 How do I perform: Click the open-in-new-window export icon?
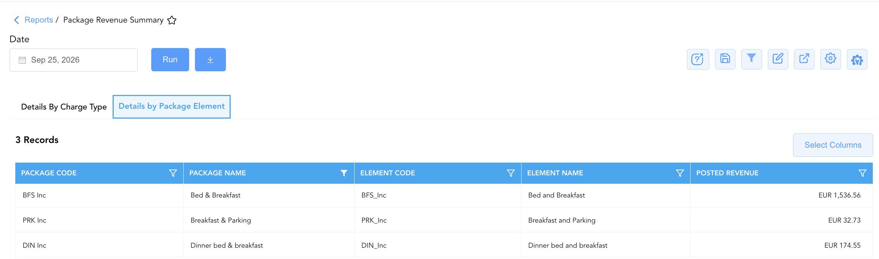(804, 59)
